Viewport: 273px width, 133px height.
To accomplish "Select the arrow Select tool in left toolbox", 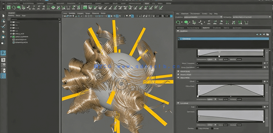I will pyautogui.click(x=3, y=16).
